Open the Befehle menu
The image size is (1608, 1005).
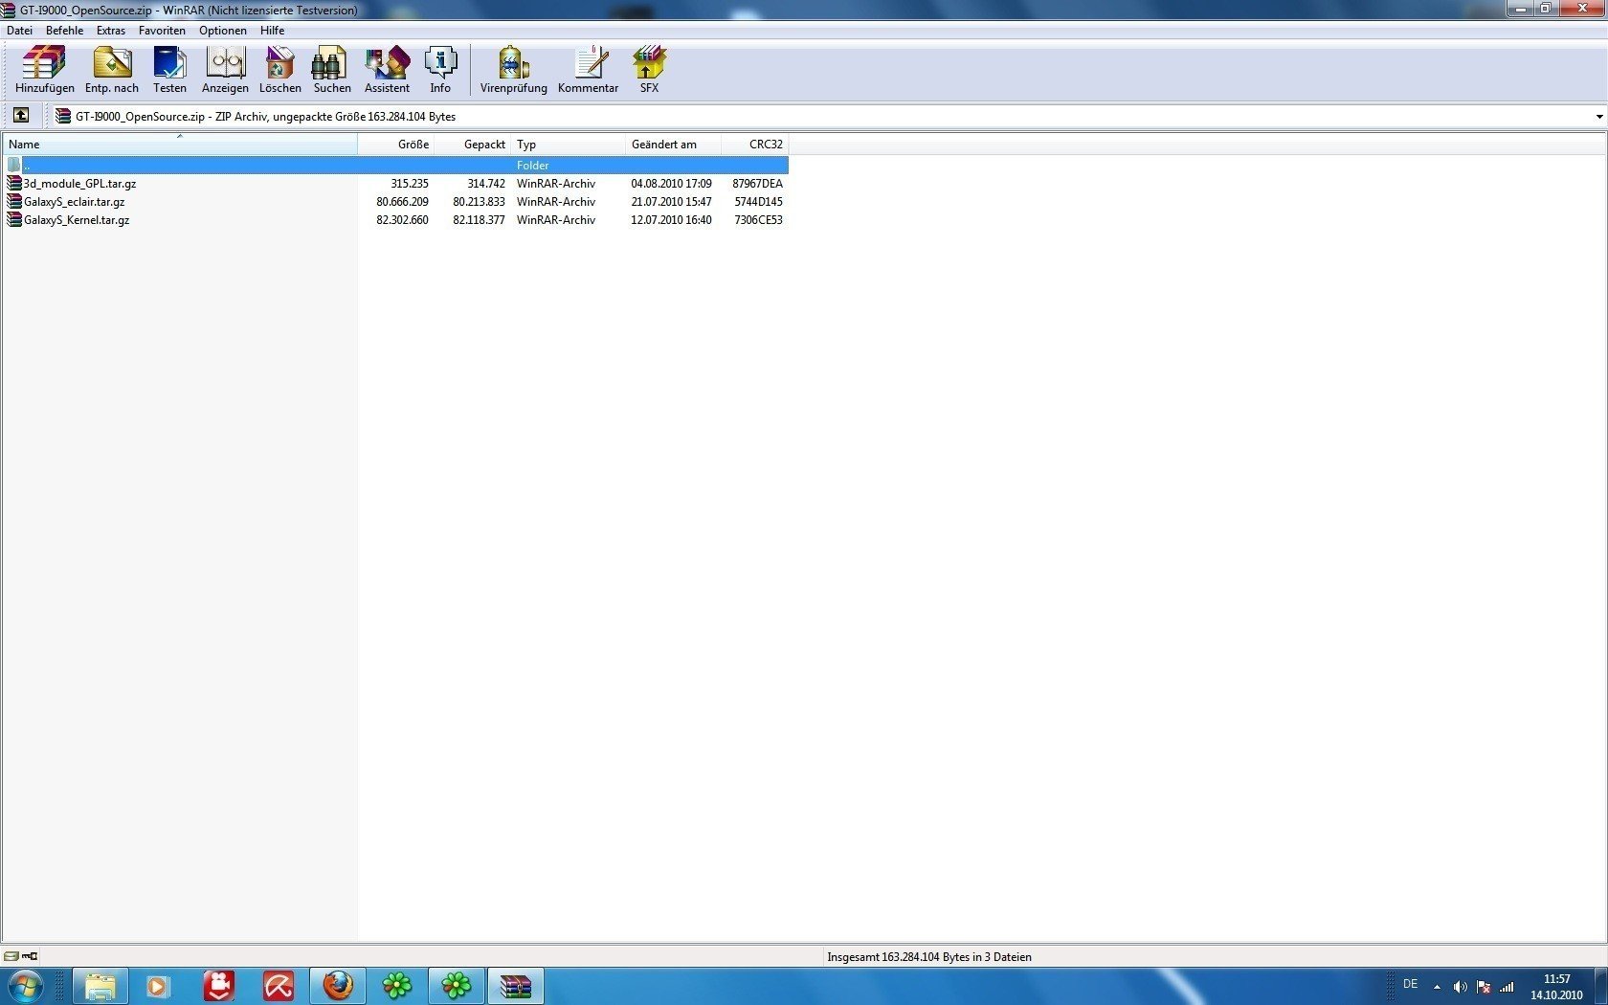click(x=64, y=31)
